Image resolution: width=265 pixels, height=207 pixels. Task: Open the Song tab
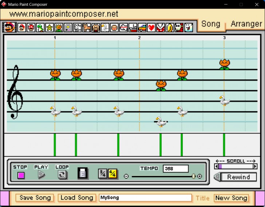[x=211, y=24]
